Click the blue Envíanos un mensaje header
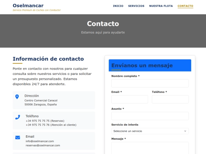The width and height of the screenshot is (206, 154). (150, 65)
